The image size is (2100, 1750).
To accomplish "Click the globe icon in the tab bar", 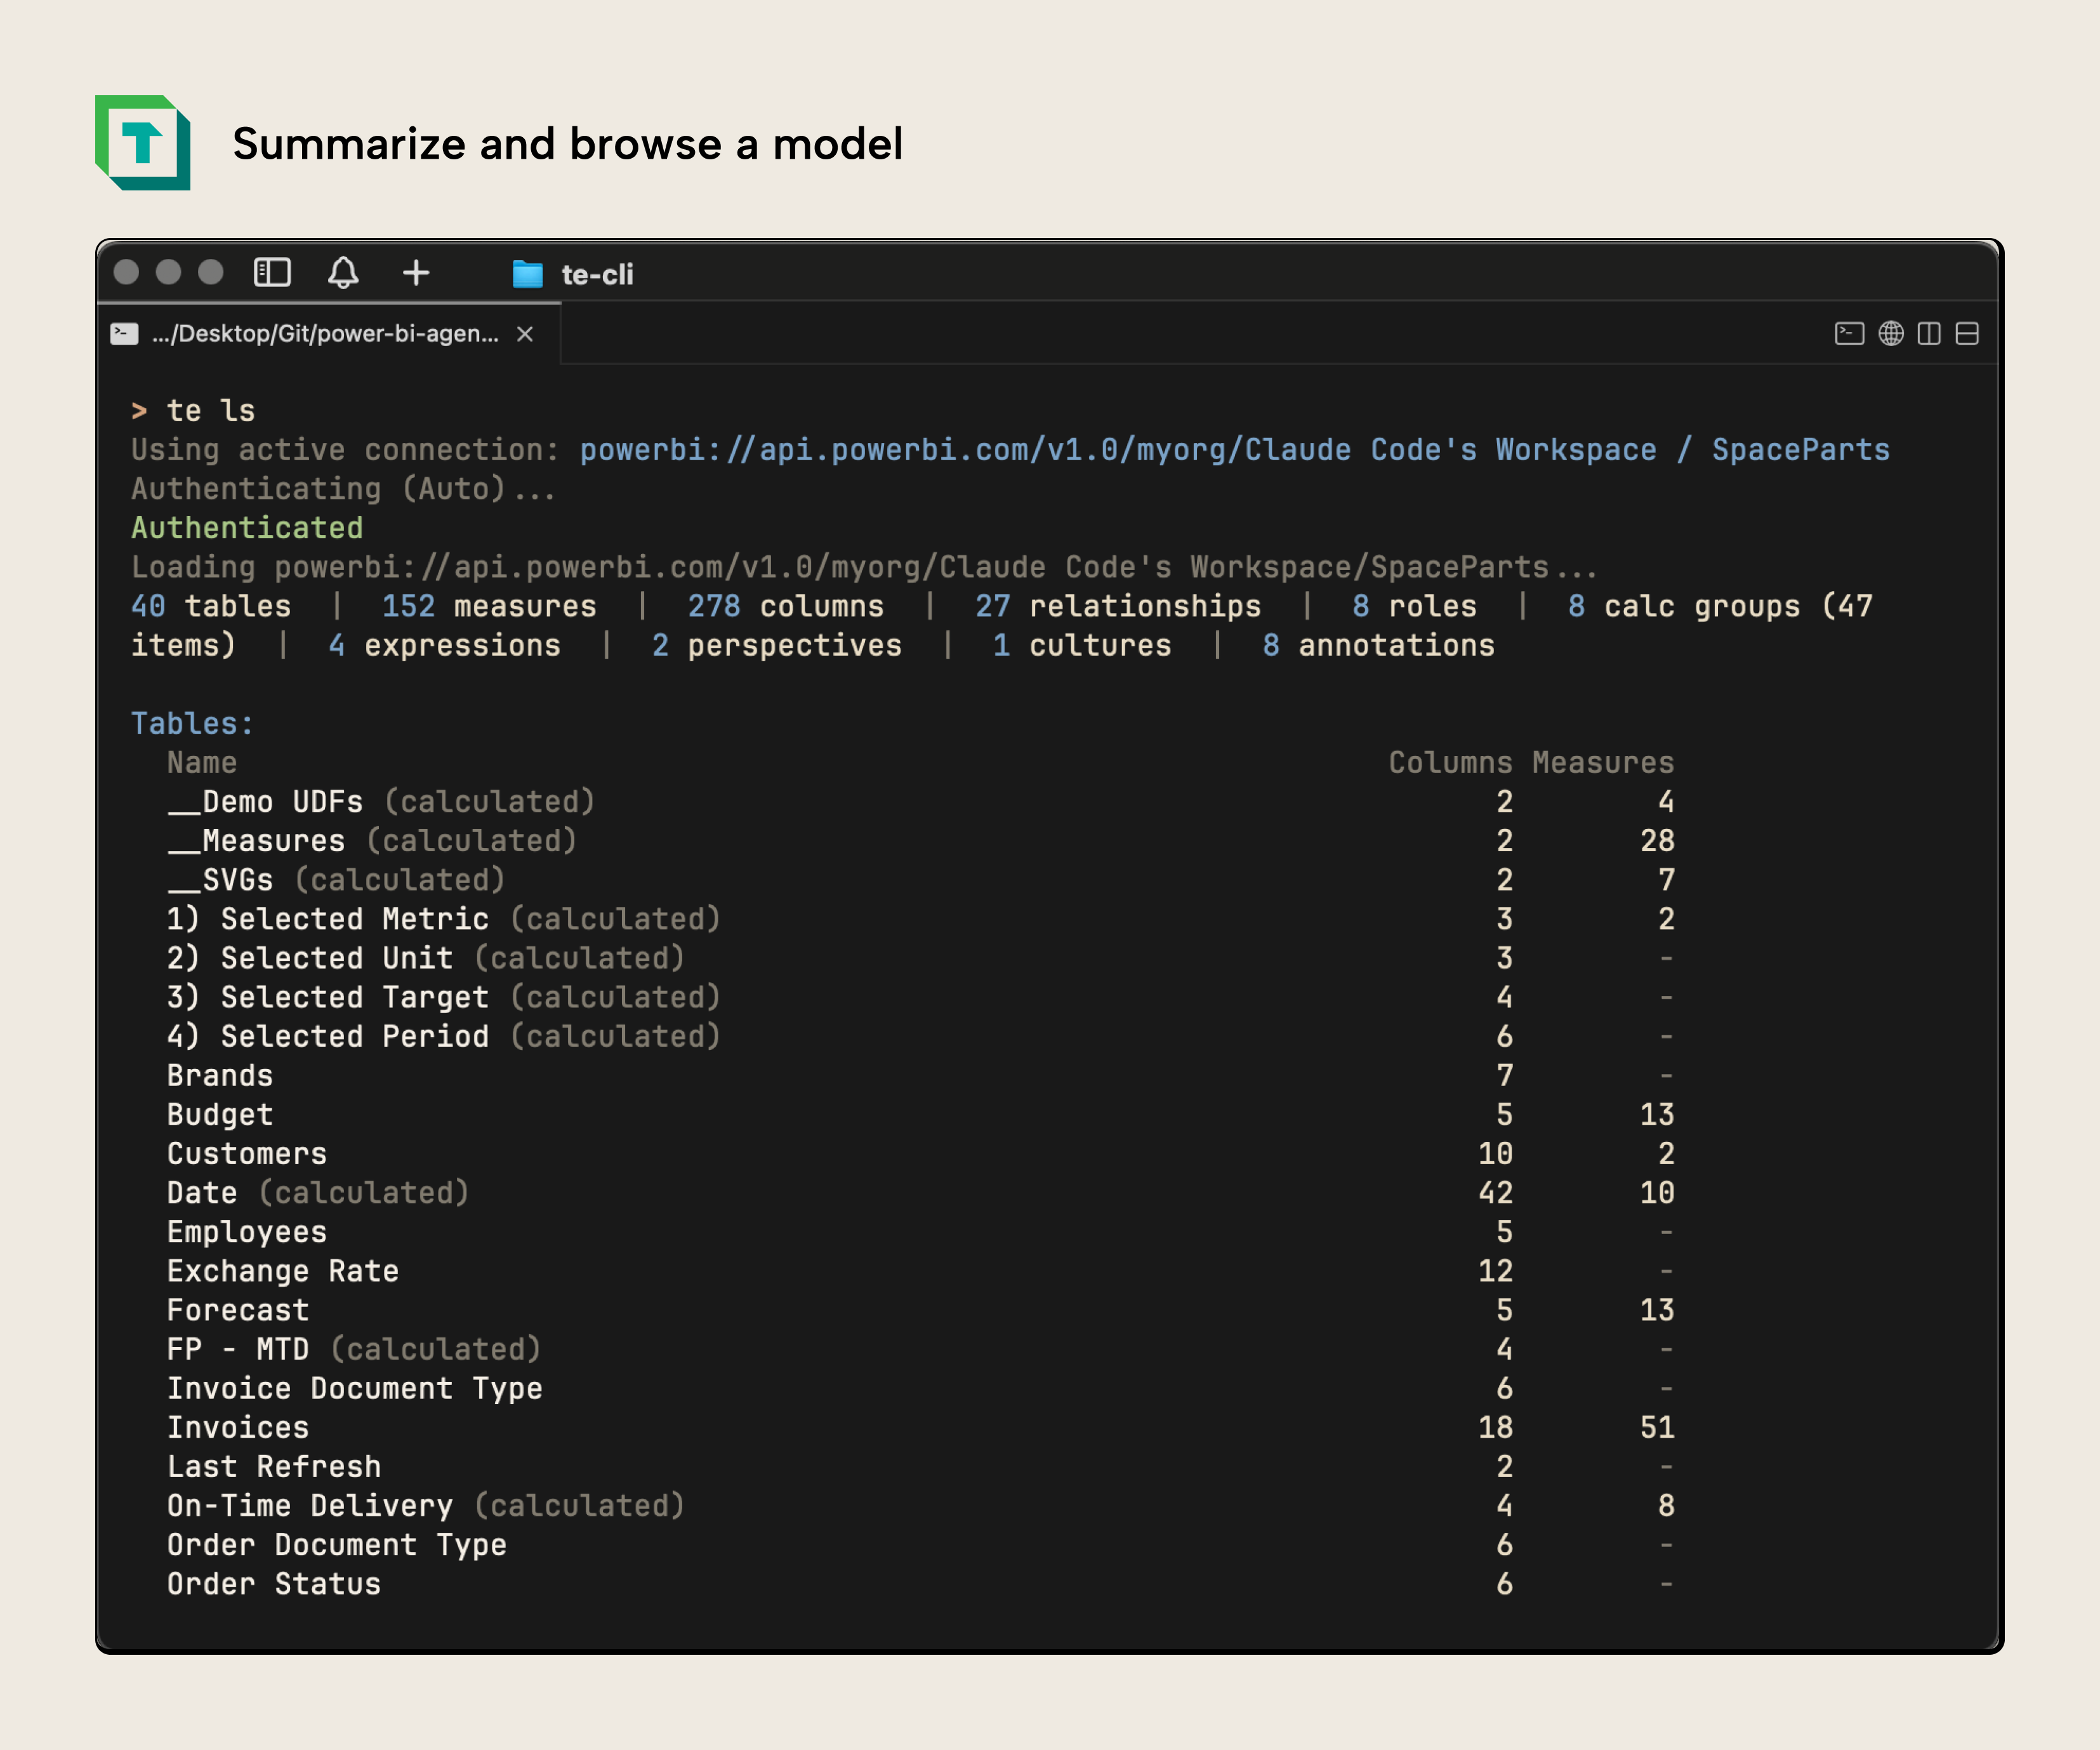I will click(1891, 333).
